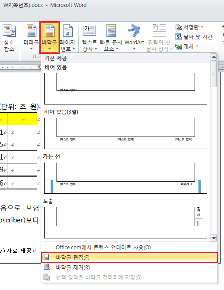Image resolution: width=224 pixels, height=290 pixels.
Task: Click the 머리글 header icon
Action: [x=32, y=30]
